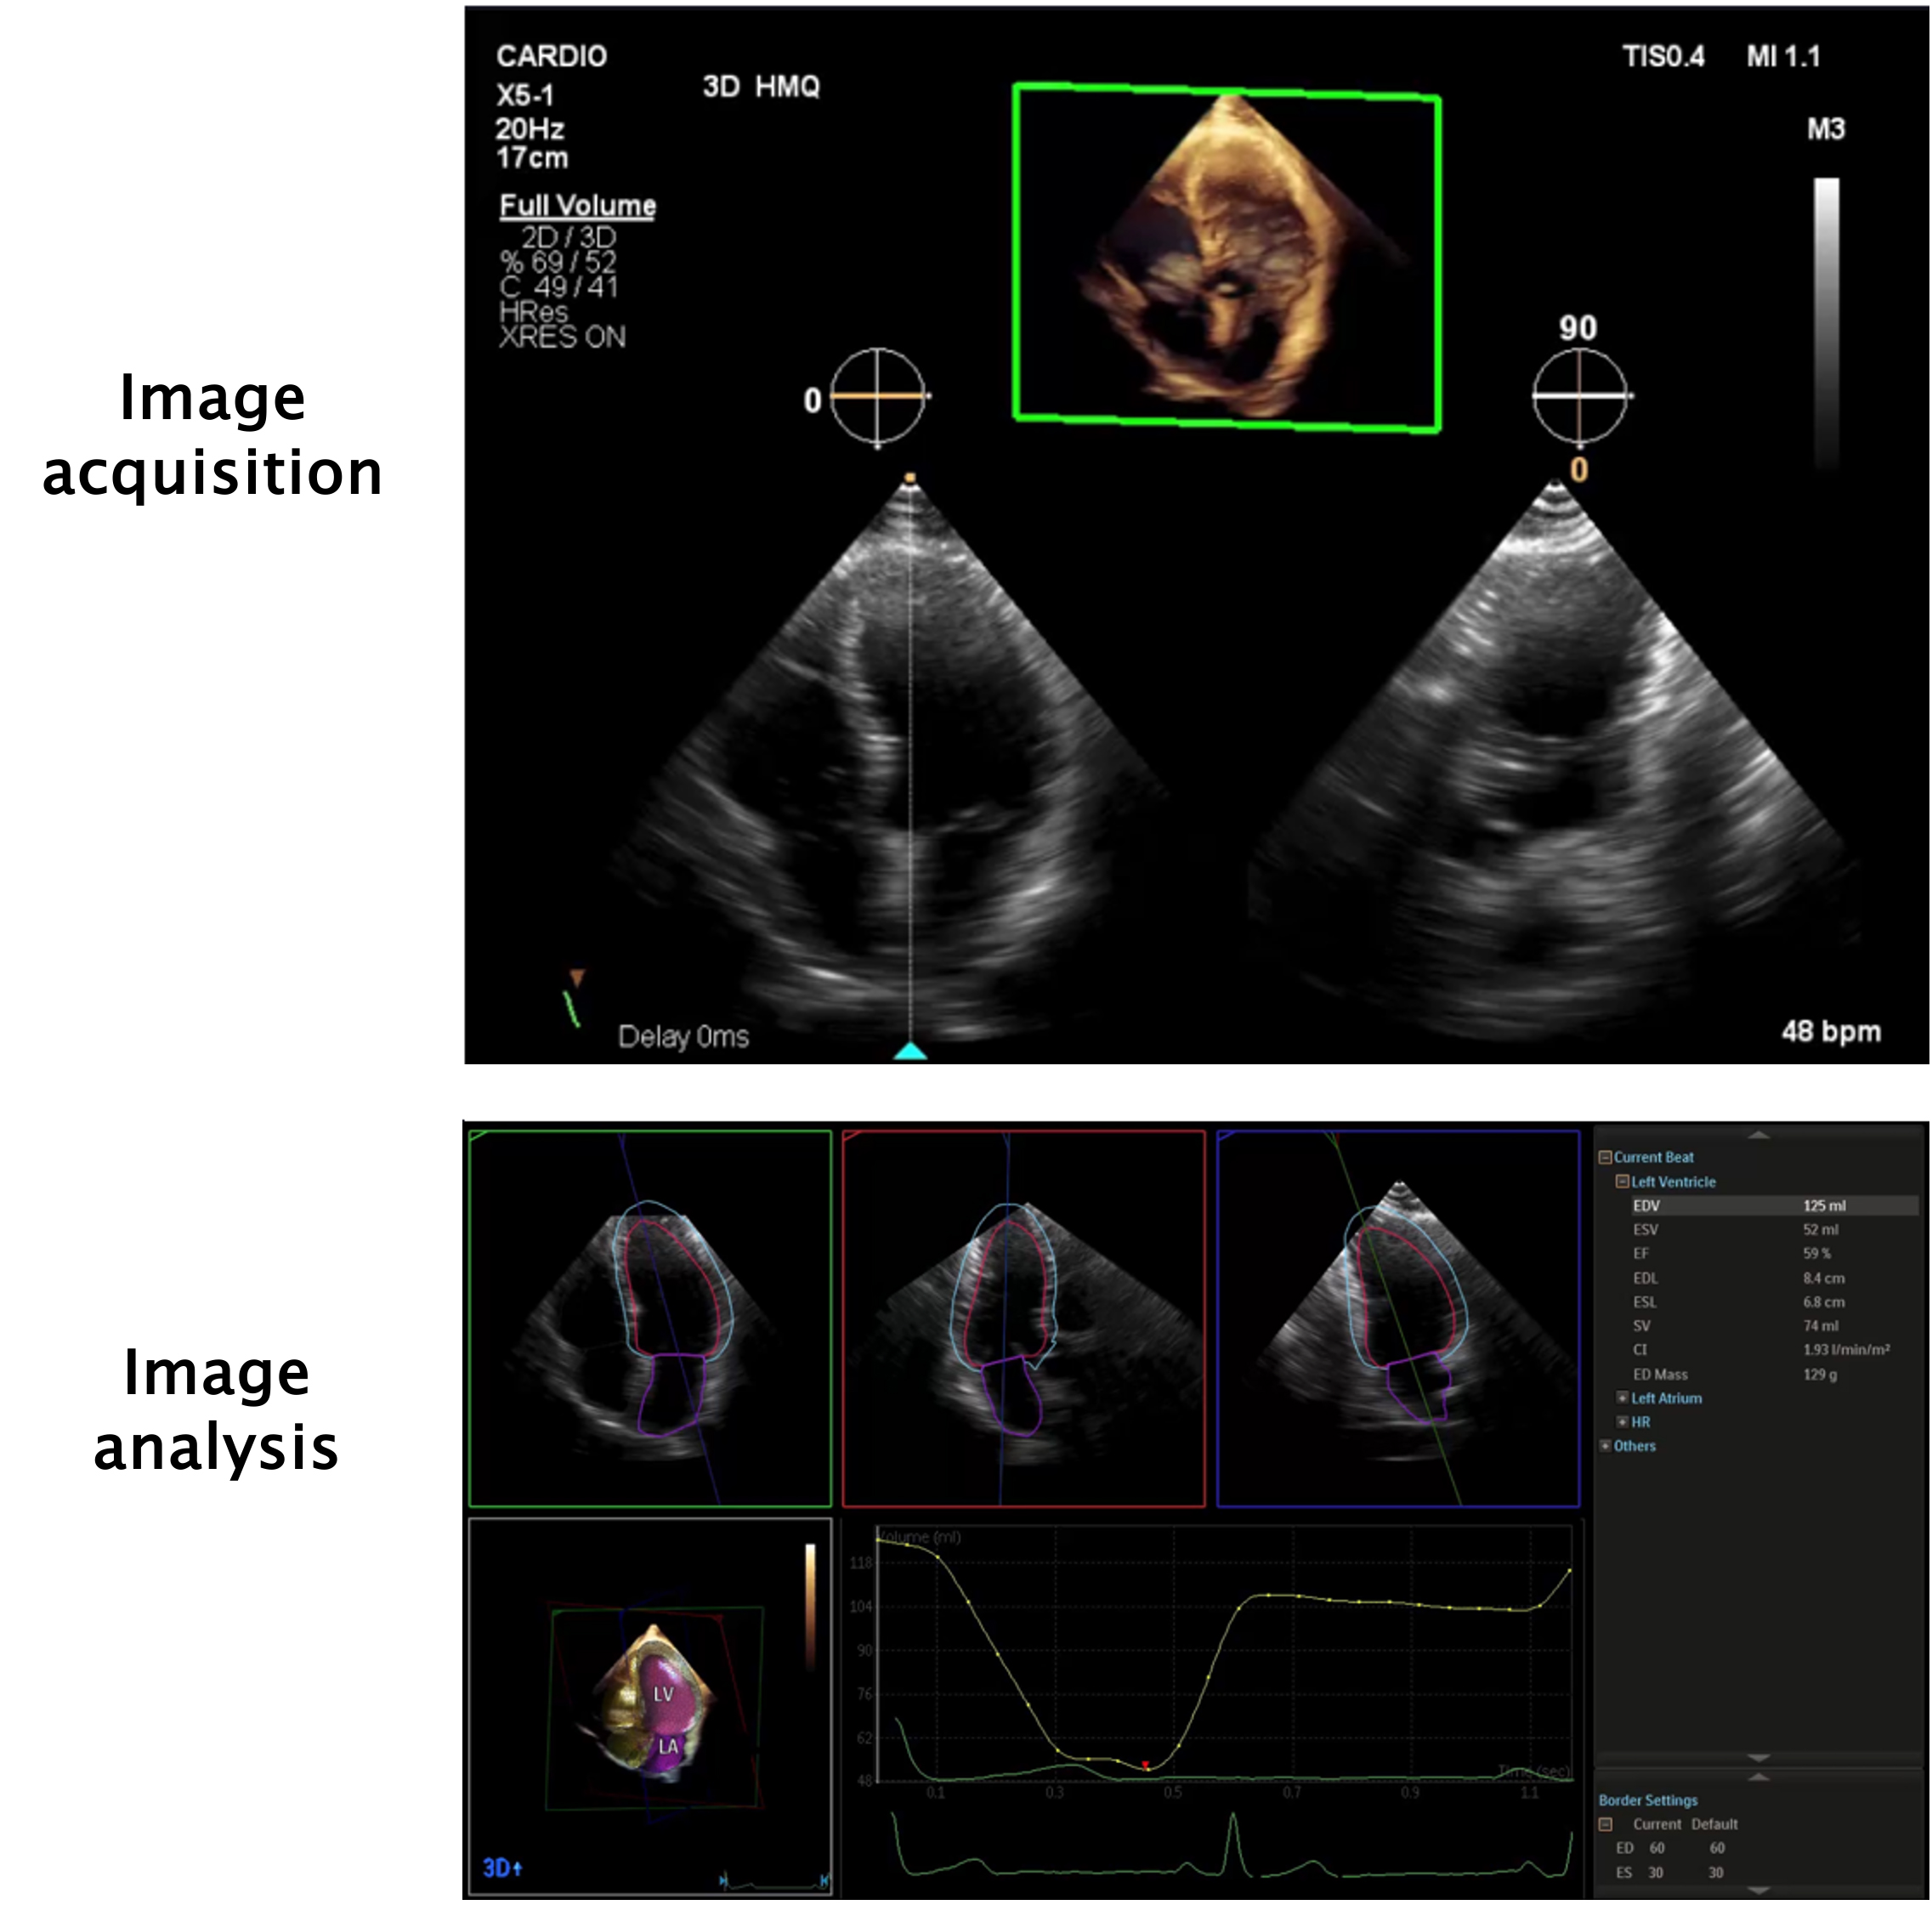The height and width of the screenshot is (1905, 1932).
Task: Expand the Left Atrium results section
Action: coord(1623,1397)
